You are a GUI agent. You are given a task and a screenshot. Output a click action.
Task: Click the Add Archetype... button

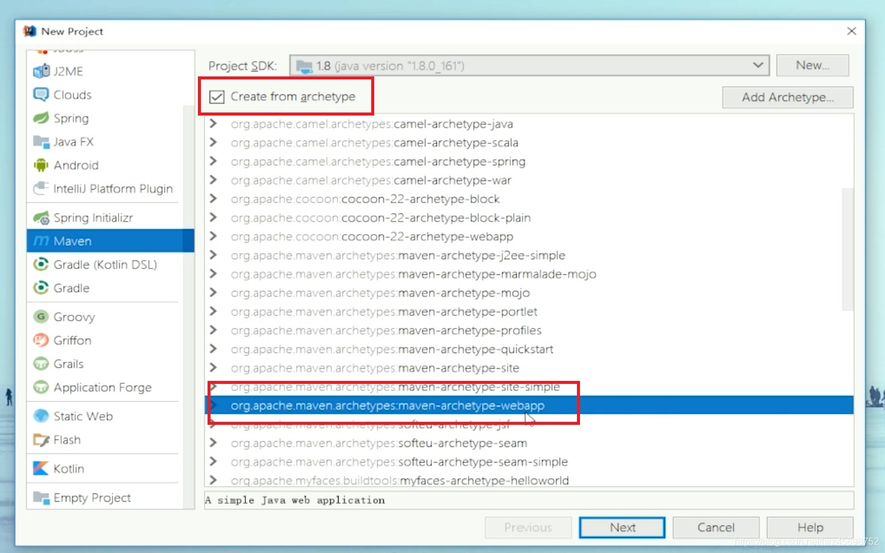(x=788, y=97)
